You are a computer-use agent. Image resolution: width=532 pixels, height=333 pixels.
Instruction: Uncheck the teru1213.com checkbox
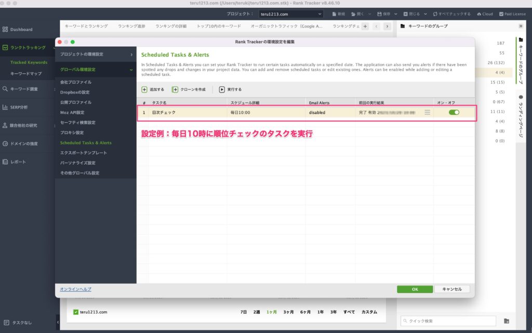click(x=76, y=312)
